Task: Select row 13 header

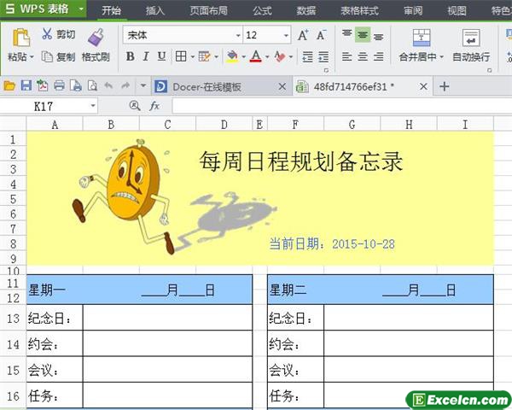Action: pyautogui.click(x=13, y=318)
